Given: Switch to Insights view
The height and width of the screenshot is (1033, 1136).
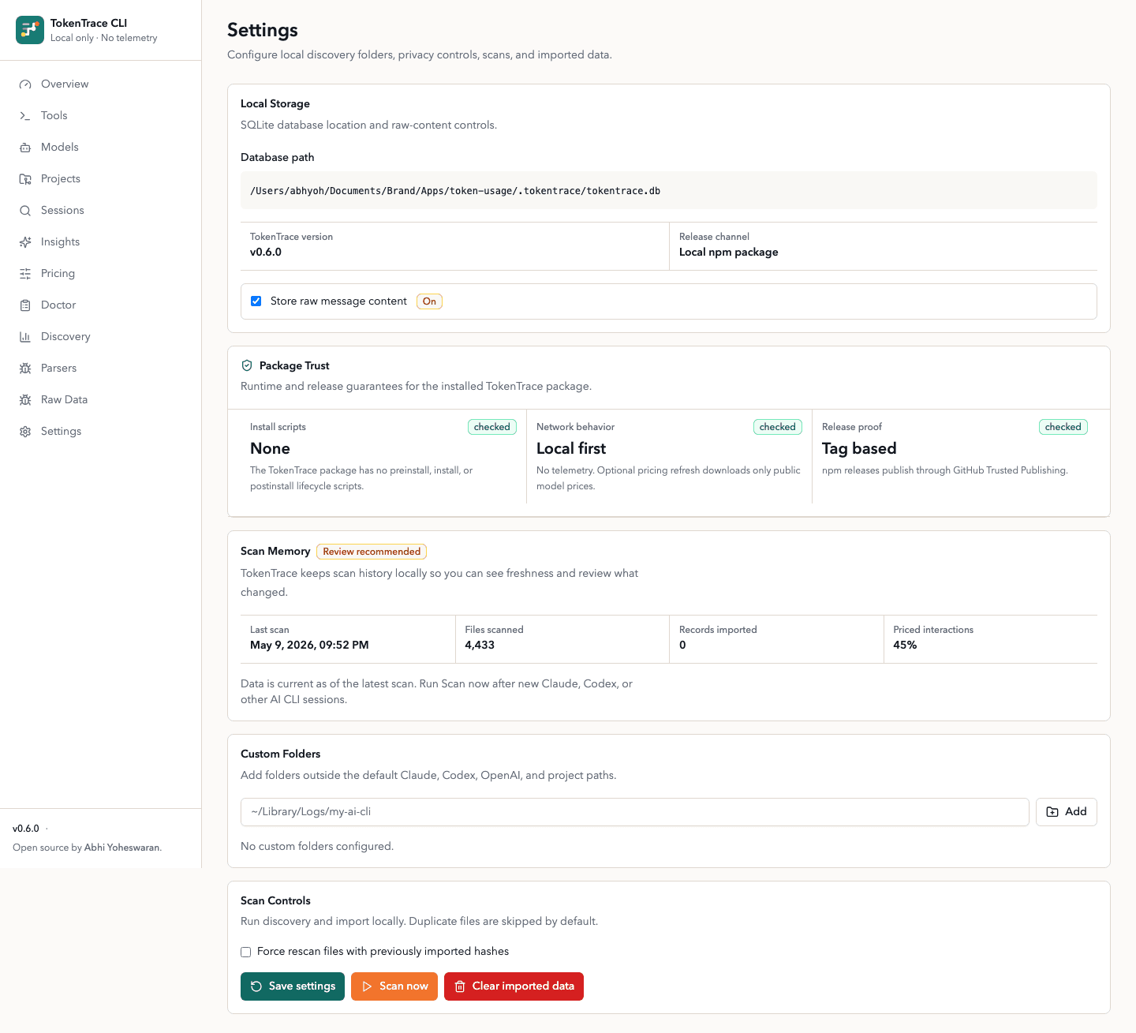Looking at the screenshot, I should point(101,242).
